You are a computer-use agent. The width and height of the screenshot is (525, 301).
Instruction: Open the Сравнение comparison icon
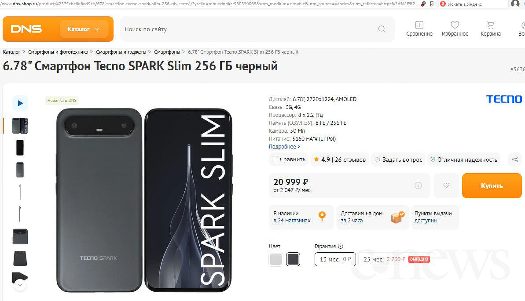point(419,29)
